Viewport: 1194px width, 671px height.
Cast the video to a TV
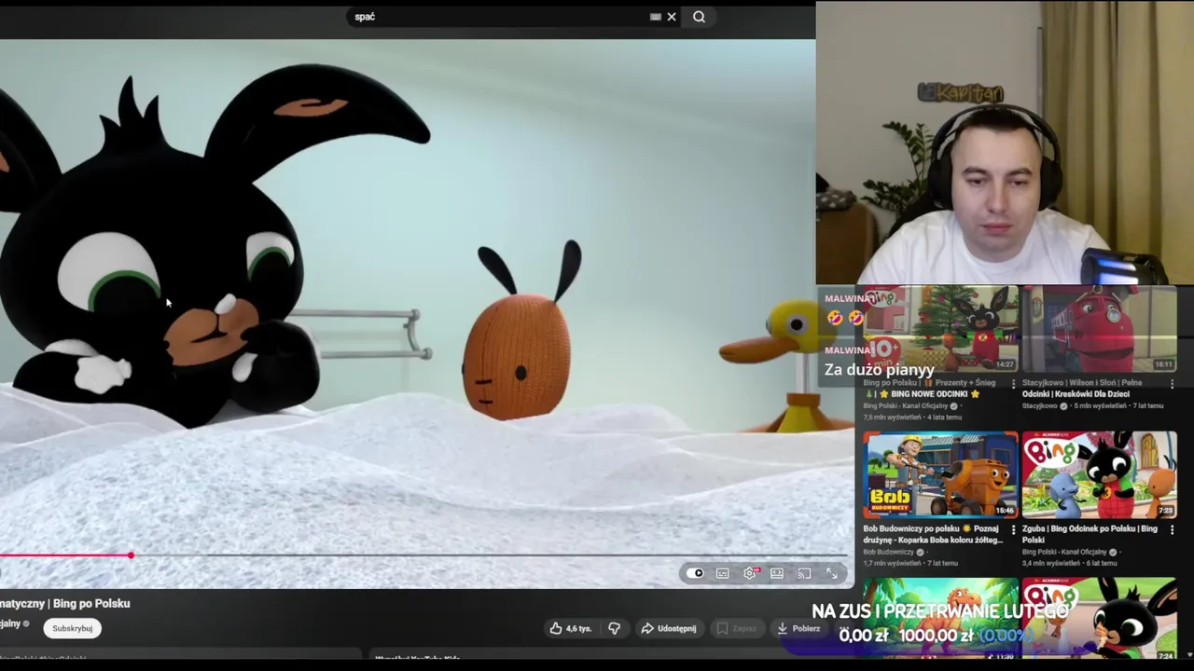[x=804, y=573]
